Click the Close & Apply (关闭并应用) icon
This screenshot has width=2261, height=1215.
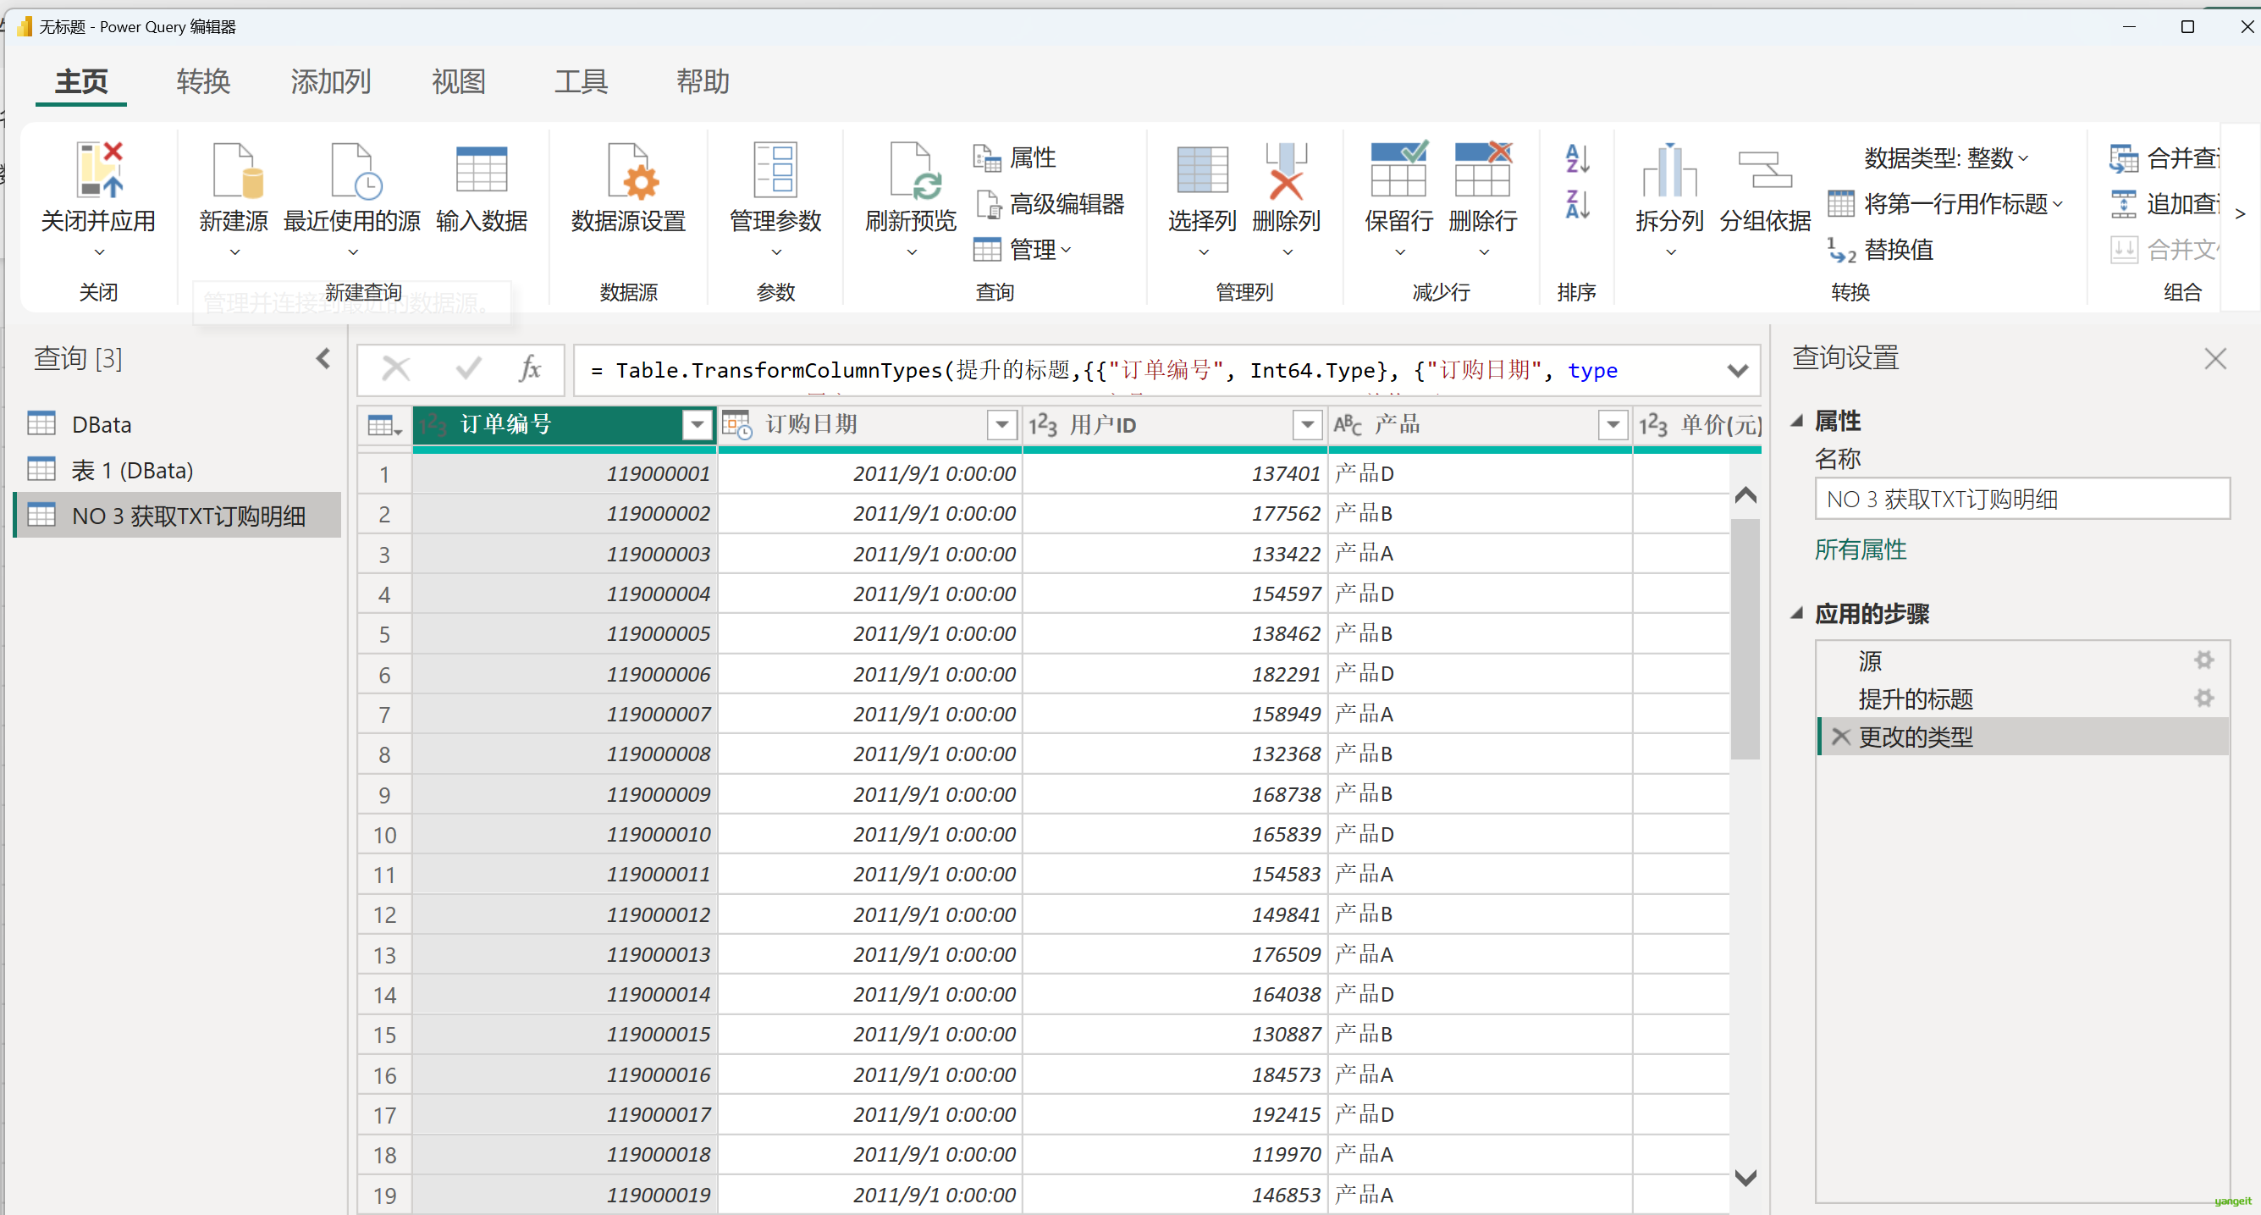click(x=98, y=170)
